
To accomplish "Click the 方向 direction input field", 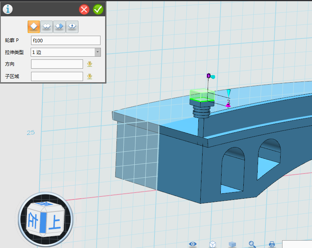I will click(x=57, y=64).
